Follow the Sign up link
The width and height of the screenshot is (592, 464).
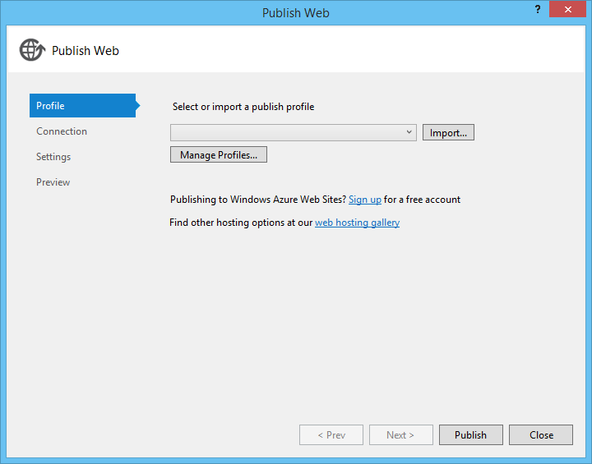tap(365, 200)
